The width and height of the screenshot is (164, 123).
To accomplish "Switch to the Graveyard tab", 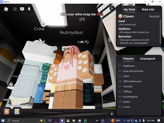I will pos(148,59).
